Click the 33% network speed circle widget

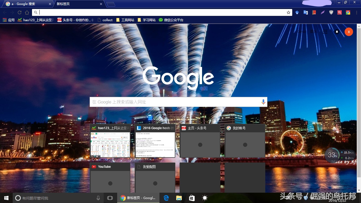(x=332, y=155)
